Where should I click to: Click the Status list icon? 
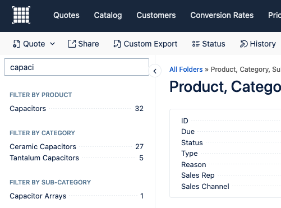pos(196,44)
